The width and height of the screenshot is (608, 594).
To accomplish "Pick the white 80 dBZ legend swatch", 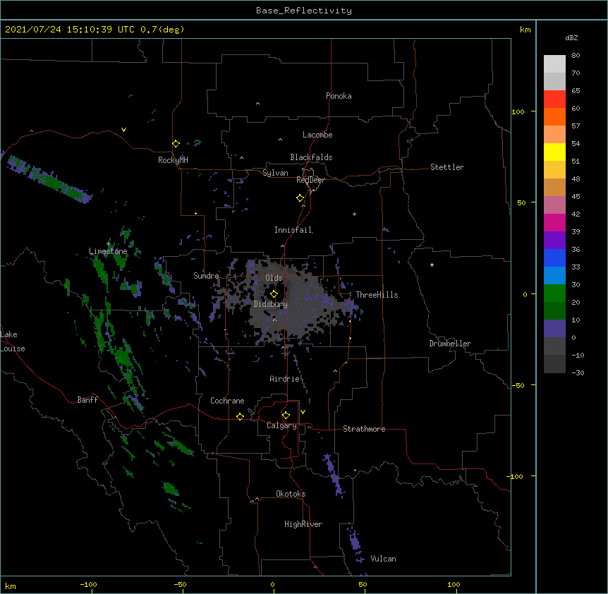I will [x=554, y=64].
